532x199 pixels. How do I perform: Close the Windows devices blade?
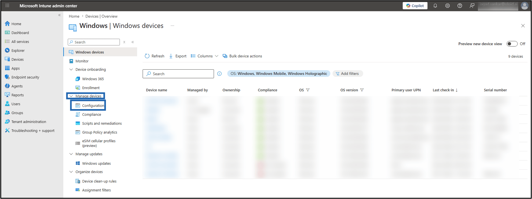[523, 26]
